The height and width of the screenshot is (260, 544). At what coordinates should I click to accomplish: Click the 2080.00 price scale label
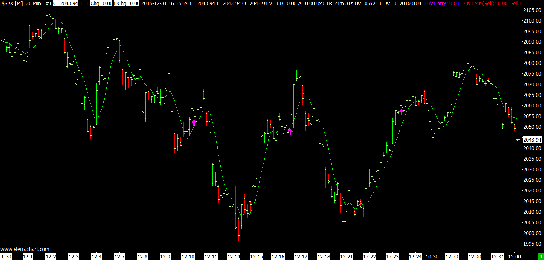[x=532, y=63]
